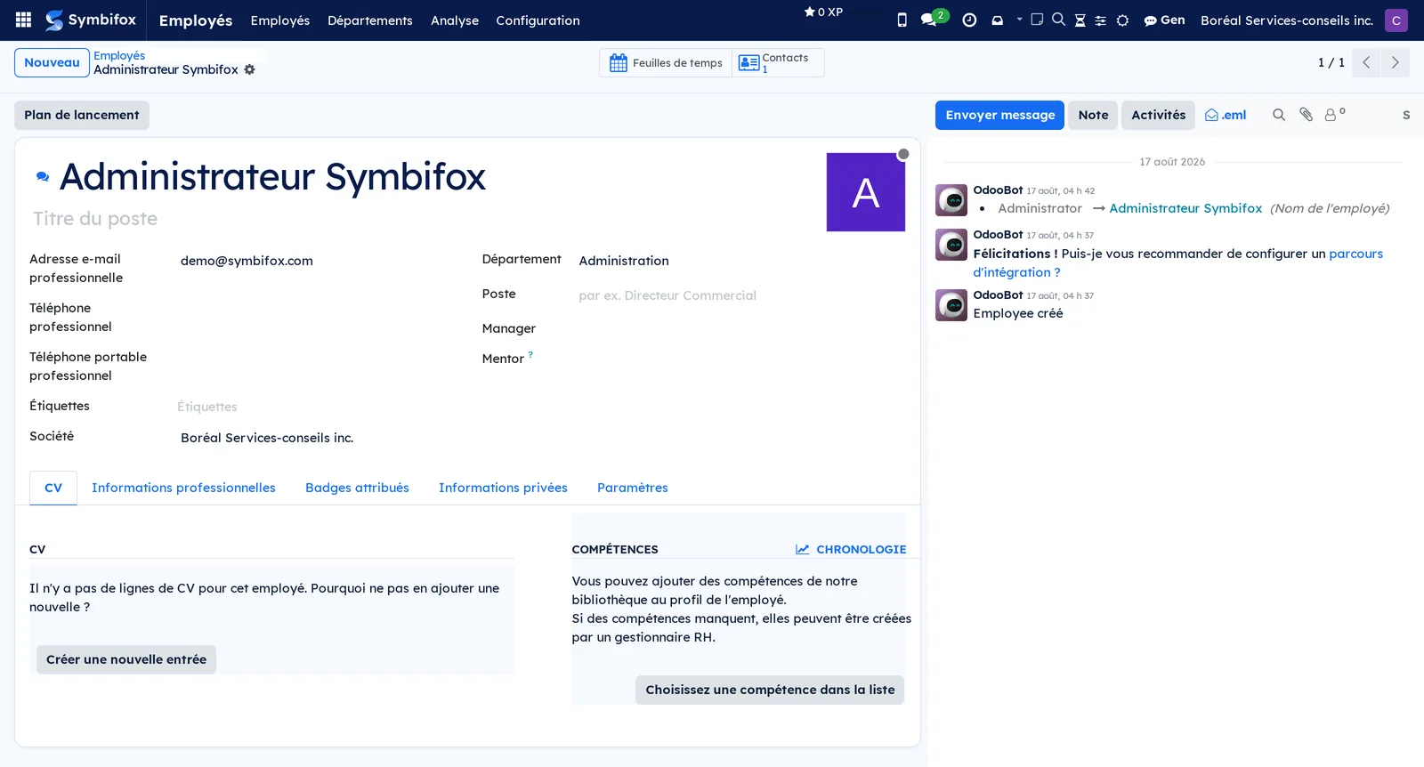Open user menu avatar C
The height and width of the screenshot is (767, 1424).
(1396, 20)
